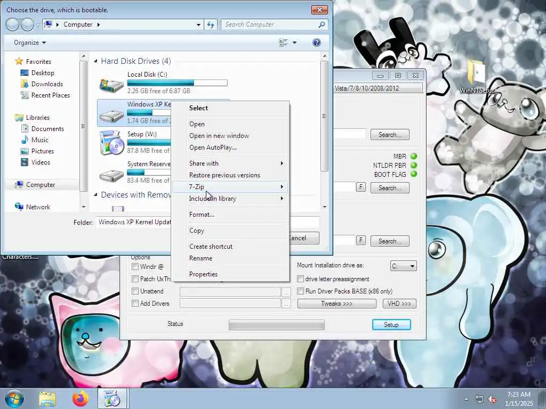Choose Copy in the context menu

pos(230,231)
